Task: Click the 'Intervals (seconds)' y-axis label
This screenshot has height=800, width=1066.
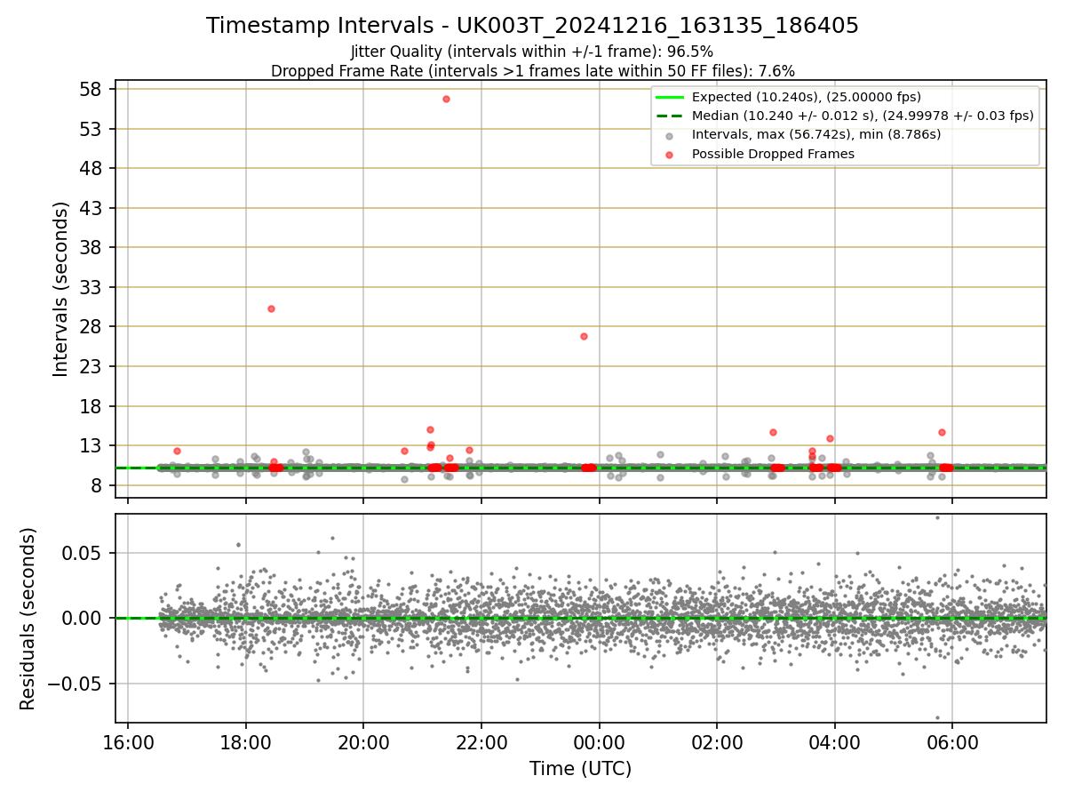Action: 60,289
